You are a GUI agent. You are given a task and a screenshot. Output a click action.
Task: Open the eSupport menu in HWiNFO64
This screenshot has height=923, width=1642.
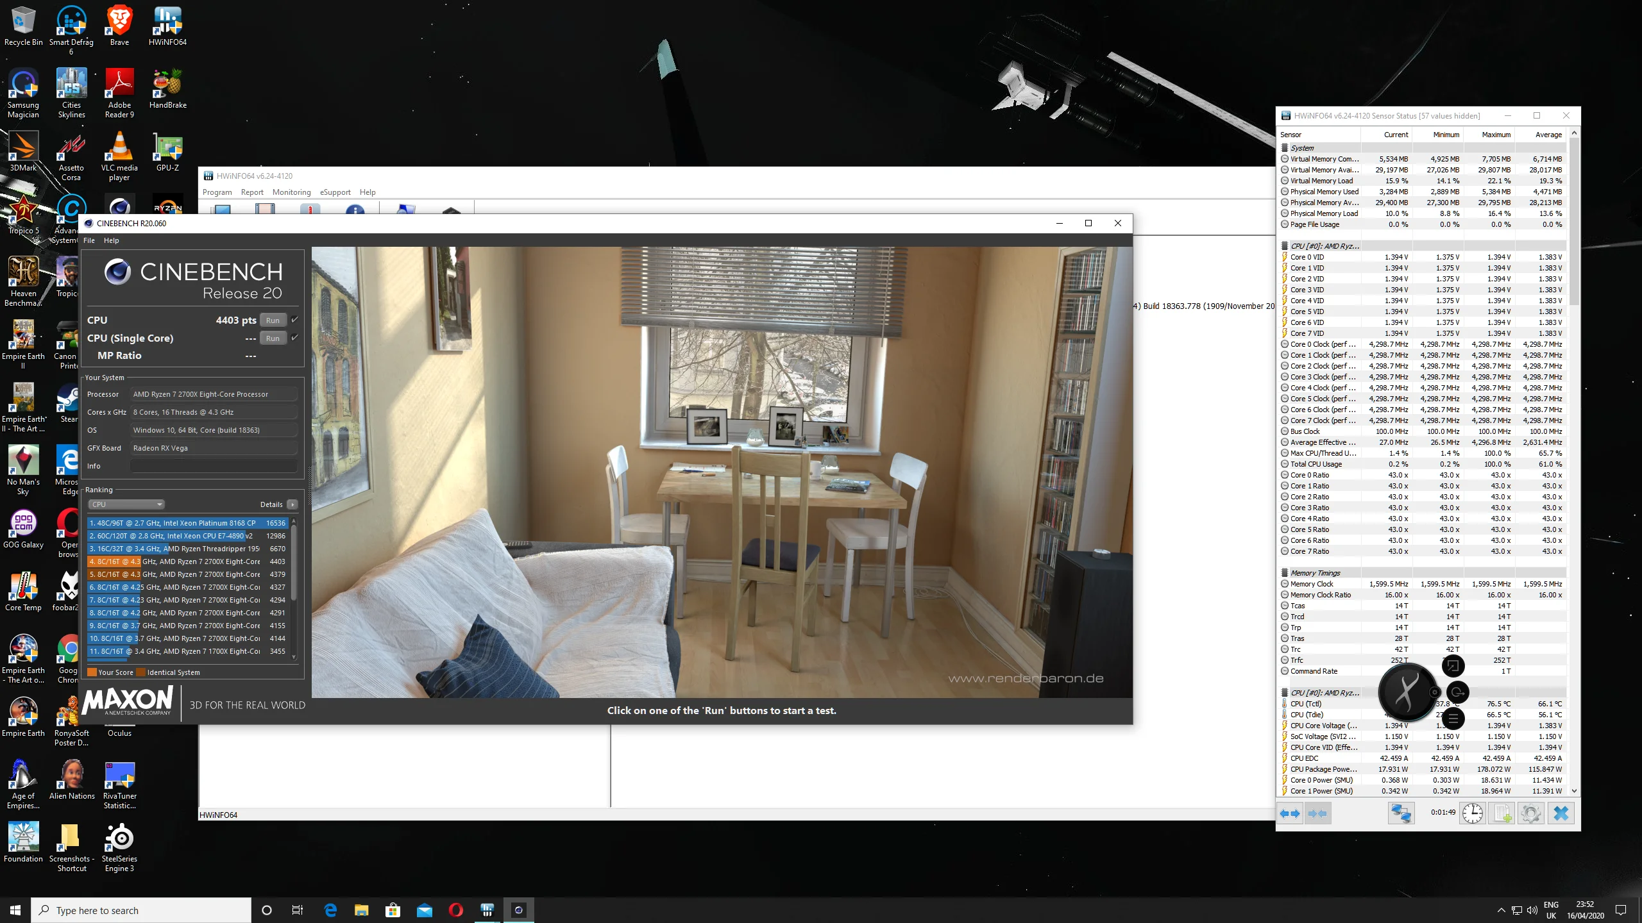pos(335,192)
